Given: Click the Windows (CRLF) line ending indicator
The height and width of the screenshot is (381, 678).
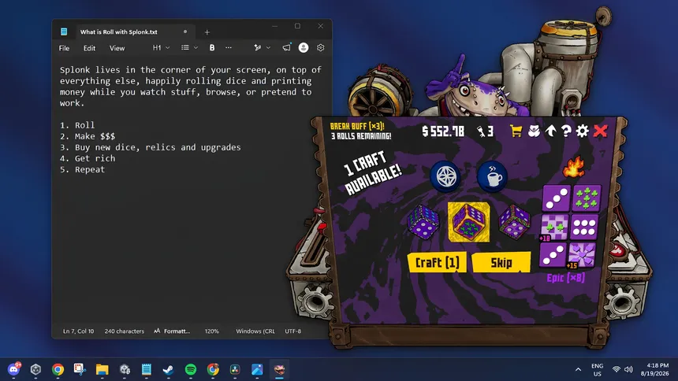Looking at the screenshot, I should pos(255,331).
